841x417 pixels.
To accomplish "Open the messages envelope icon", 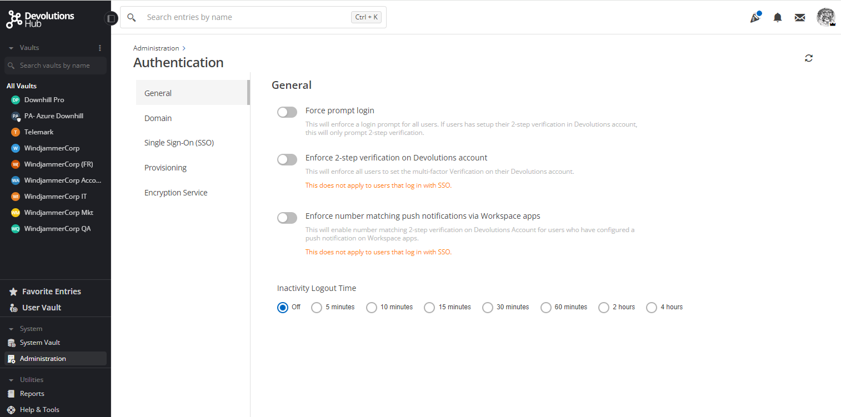I will point(800,18).
